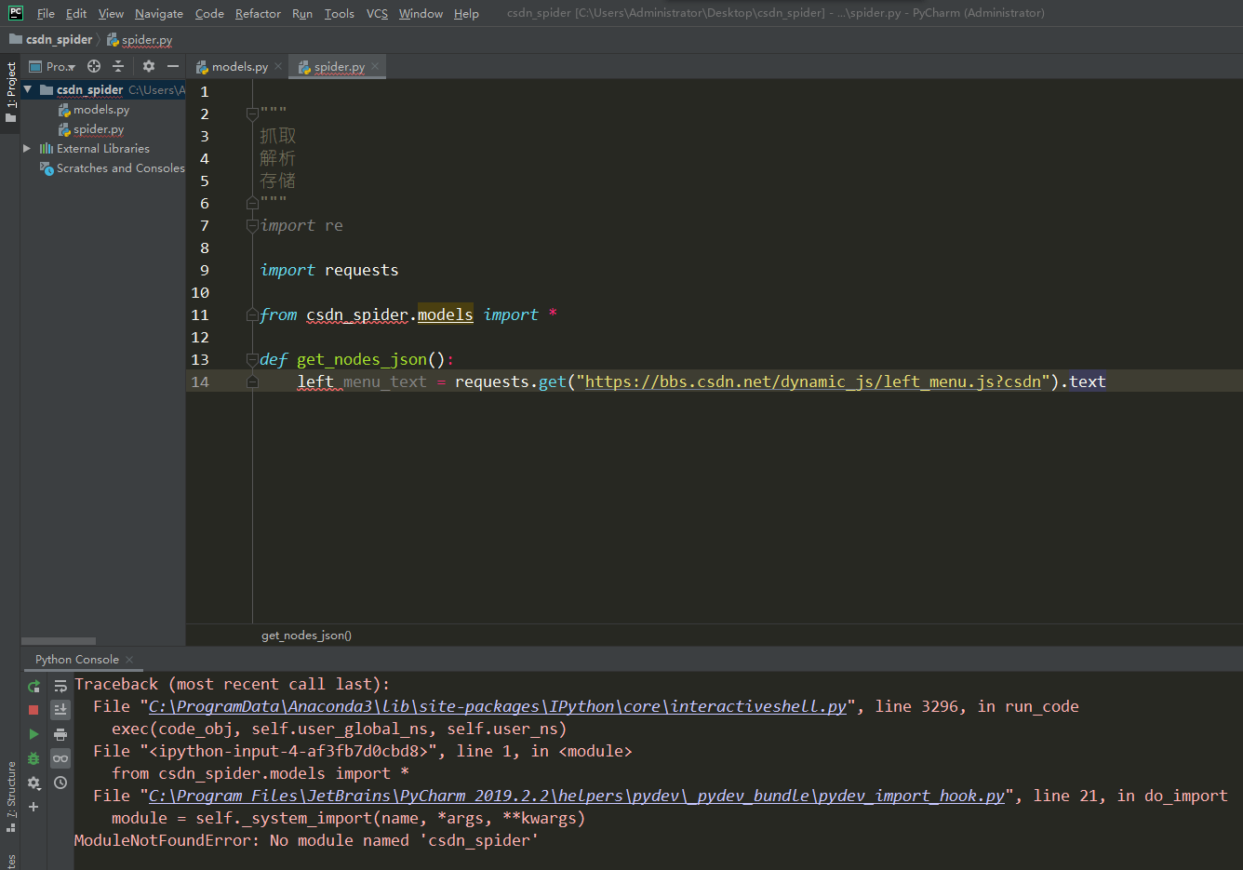Open the VCS menu
Viewport: 1243px width, 870px height.
click(377, 14)
